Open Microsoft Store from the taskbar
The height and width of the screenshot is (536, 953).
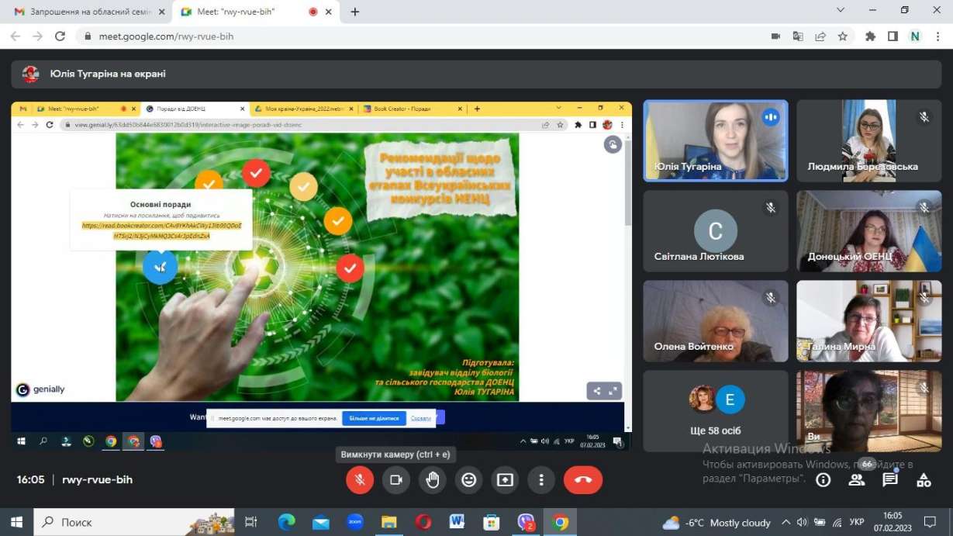tap(490, 522)
